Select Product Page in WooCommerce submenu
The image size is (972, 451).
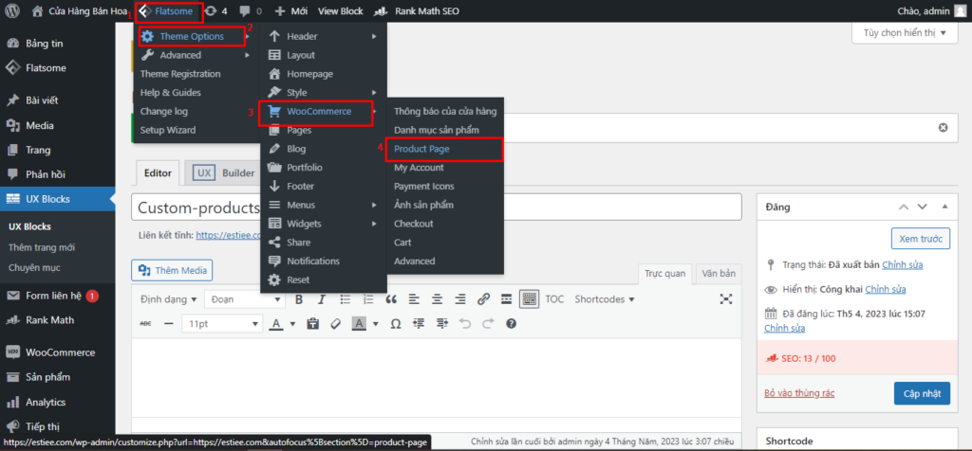422,149
